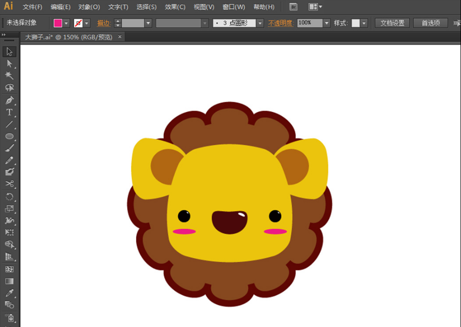
Task: Select the Pen tool
Action: click(x=9, y=100)
